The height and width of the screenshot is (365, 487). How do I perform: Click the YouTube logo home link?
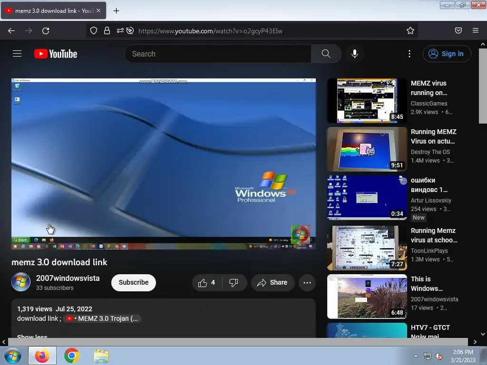click(56, 54)
